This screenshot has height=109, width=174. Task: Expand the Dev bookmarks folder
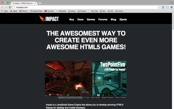click(x=103, y=11)
